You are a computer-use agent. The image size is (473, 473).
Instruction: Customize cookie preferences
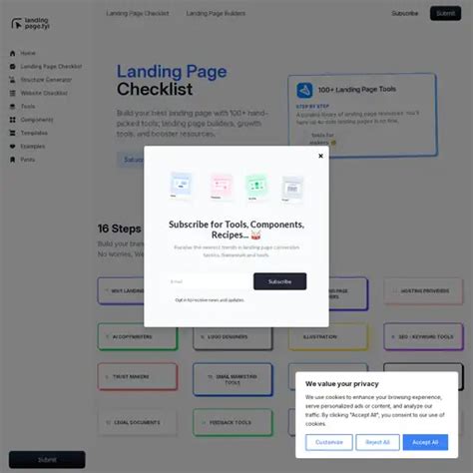pos(329,442)
